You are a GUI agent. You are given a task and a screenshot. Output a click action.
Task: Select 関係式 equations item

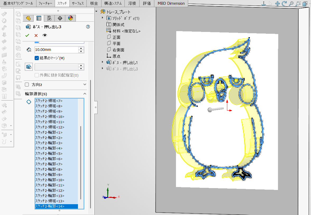click(x=115, y=25)
